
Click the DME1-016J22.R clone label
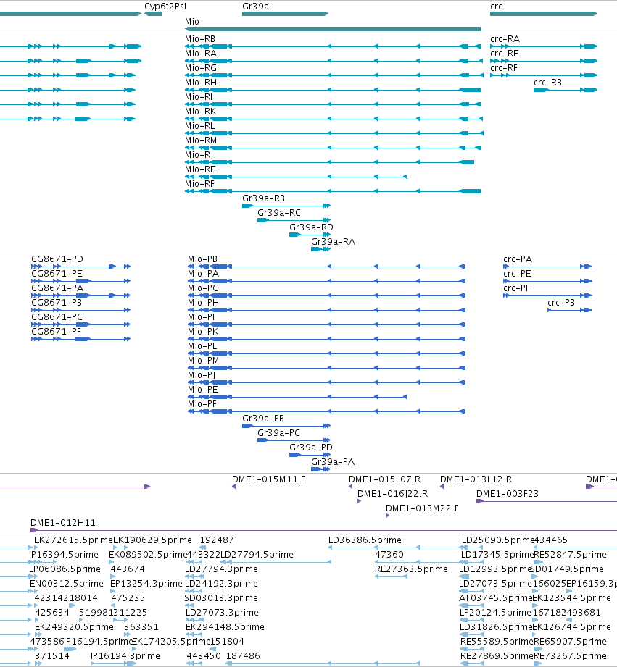[392, 494]
